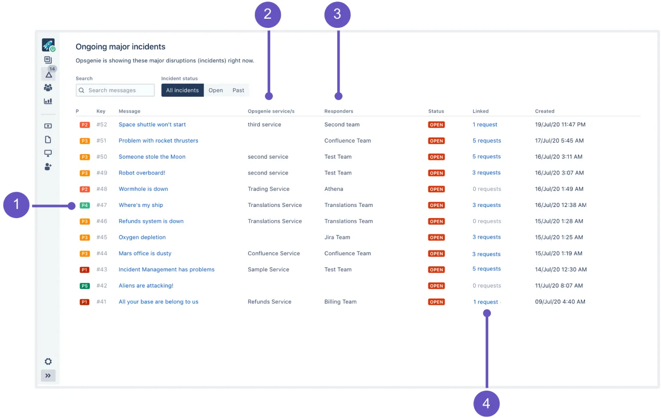Click the invite team person-plus icon
The image size is (661, 418).
[48, 166]
